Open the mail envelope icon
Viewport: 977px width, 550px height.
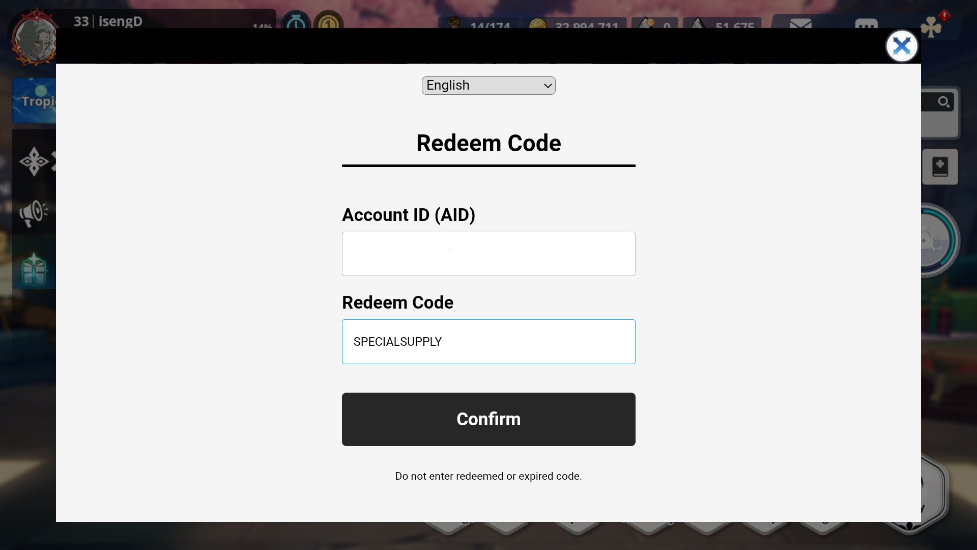[x=800, y=23]
